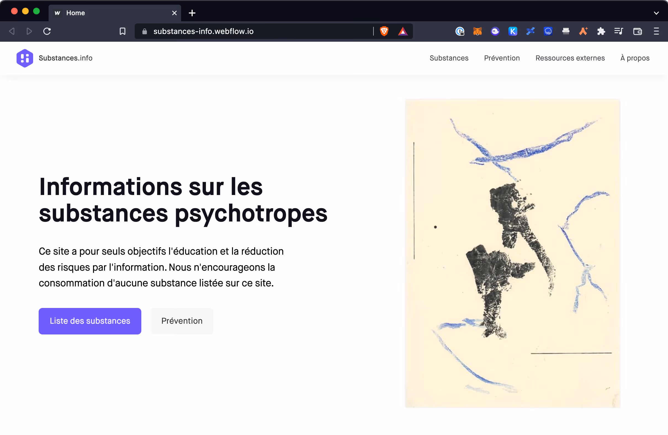Open the Extensions puzzle piece menu
Viewport: 668px width, 435px height.
[x=601, y=31]
